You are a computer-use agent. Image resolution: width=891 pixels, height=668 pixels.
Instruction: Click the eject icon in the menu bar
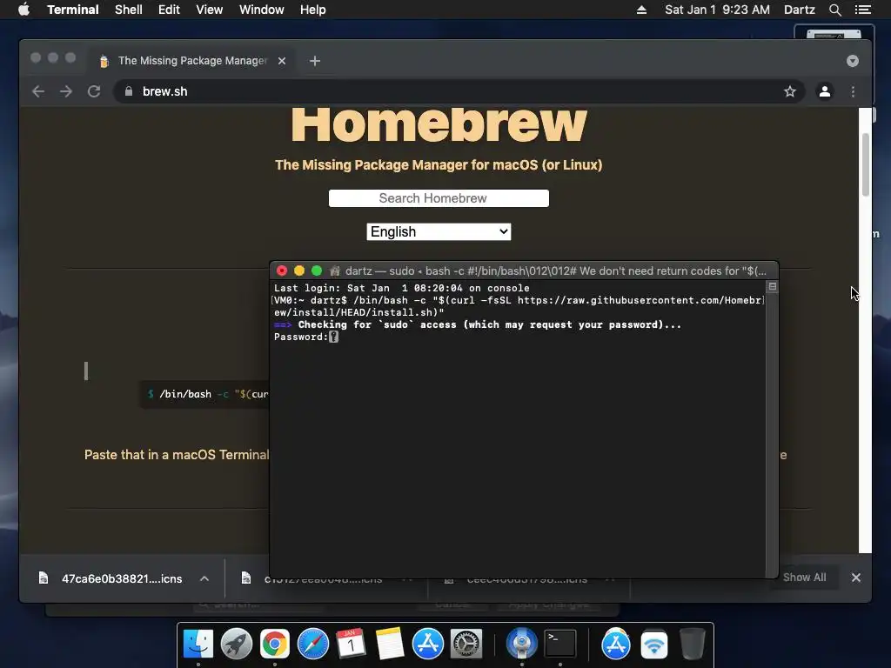(x=641, y=10)
